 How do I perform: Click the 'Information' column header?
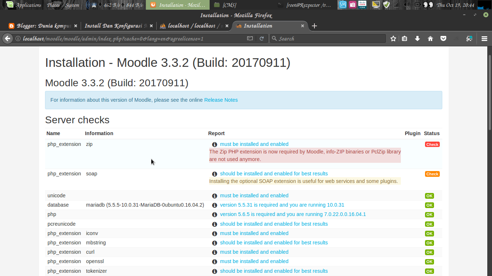(x=99, y=133)
